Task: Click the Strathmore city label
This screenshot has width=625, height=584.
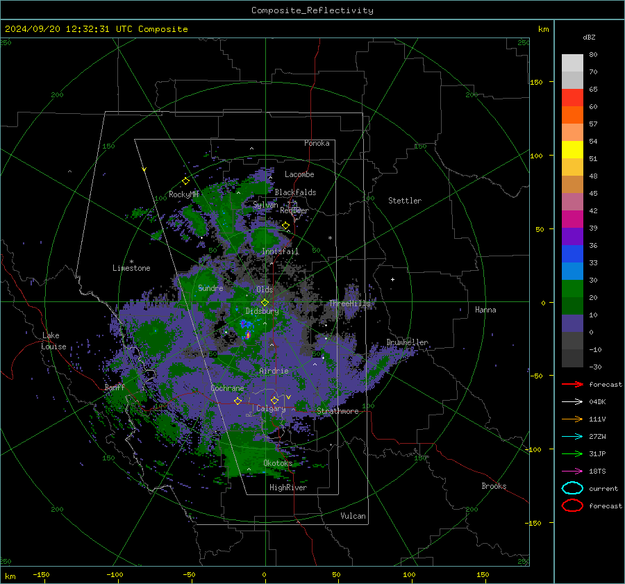Action: [x=337, y=411]
